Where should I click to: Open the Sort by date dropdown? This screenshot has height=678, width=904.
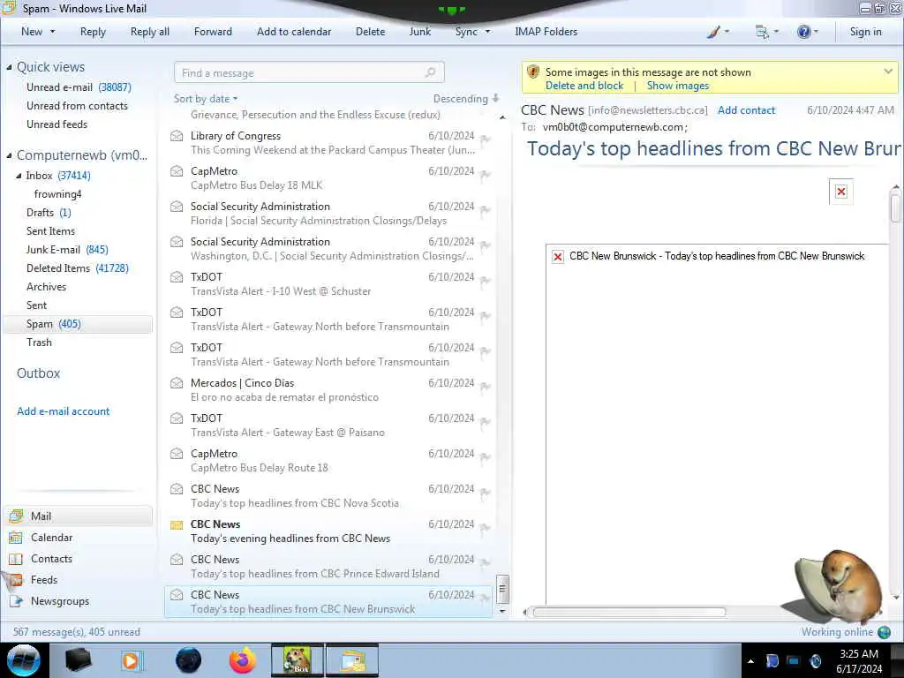coord(206,99)
